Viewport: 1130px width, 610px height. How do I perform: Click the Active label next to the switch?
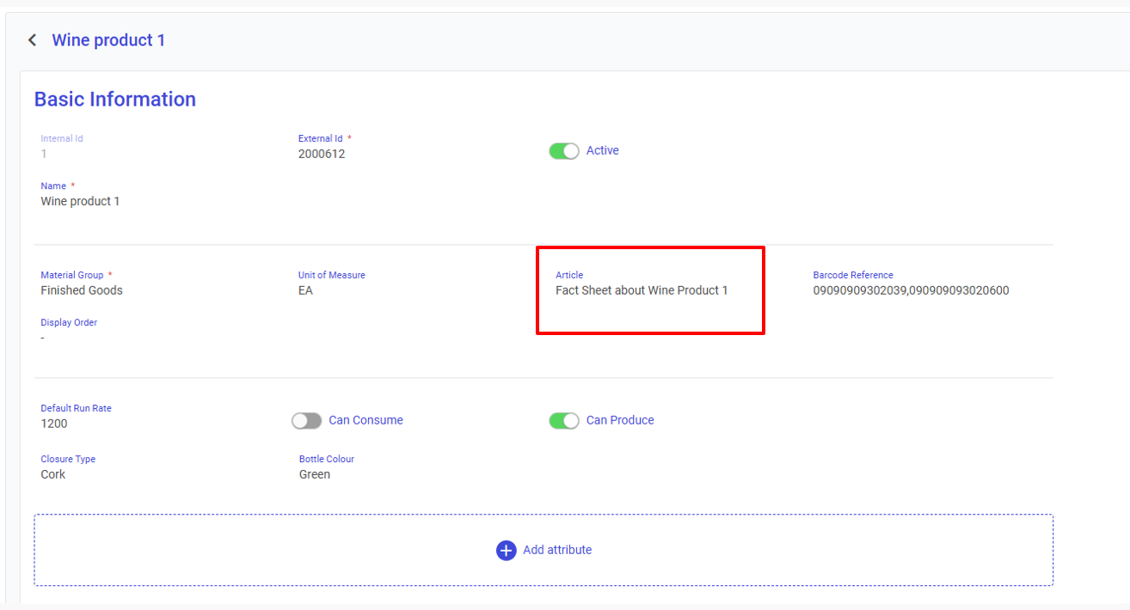[602, 150]
